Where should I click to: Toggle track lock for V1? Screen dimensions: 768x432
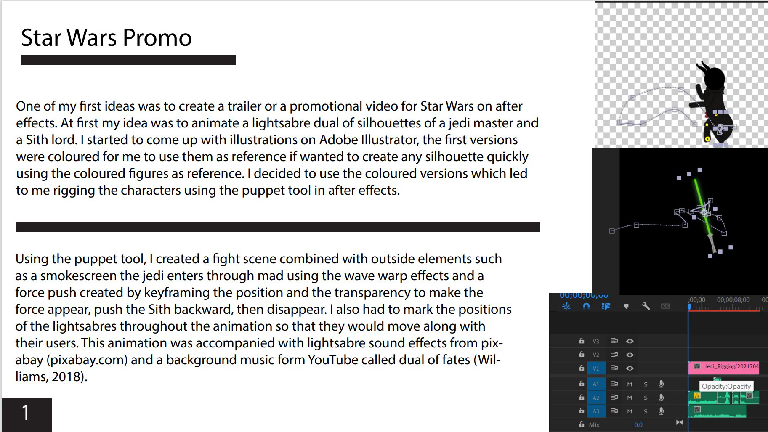[x=582, y=368]
